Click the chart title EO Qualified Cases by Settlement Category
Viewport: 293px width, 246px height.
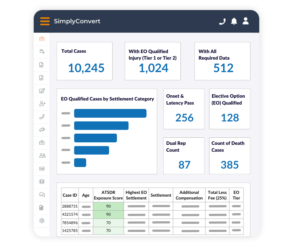[108, 99]
